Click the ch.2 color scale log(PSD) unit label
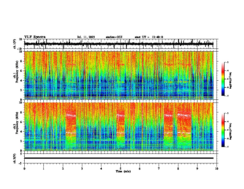This screenshot has width=244, height=189. click(231, 131)
